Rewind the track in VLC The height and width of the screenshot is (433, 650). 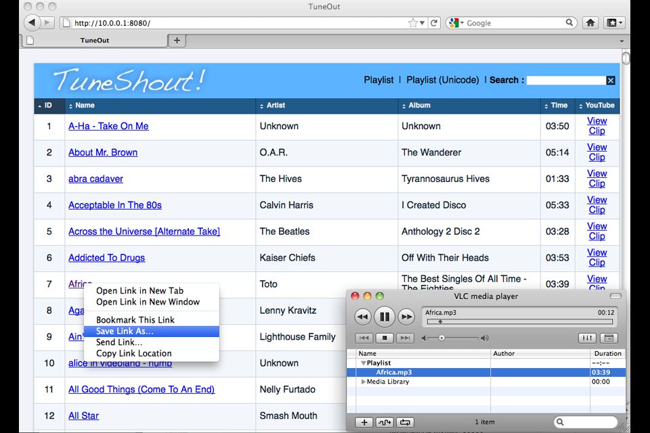tap(363, 317)
